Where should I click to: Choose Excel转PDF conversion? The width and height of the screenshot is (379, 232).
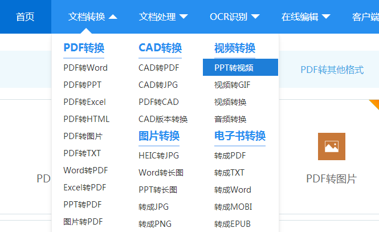85,188
